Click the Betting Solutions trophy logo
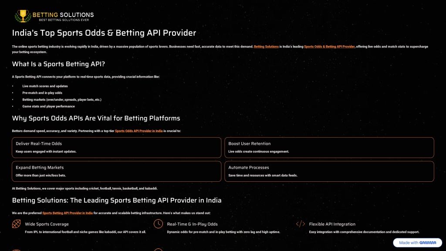446x251 pixels. (54, 16)
